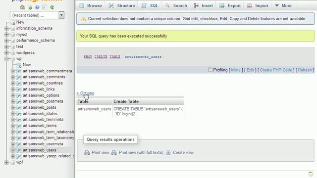
Task: Open the blue help documentation icon
Action: click(37, 7)
